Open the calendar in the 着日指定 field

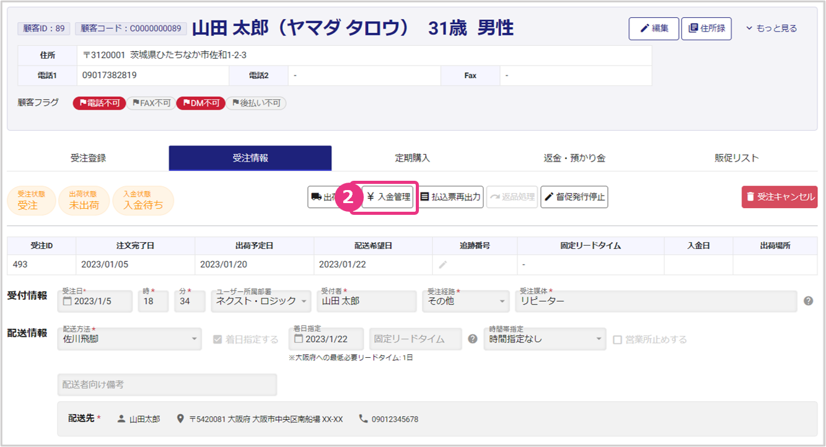(x=299, y=339)
